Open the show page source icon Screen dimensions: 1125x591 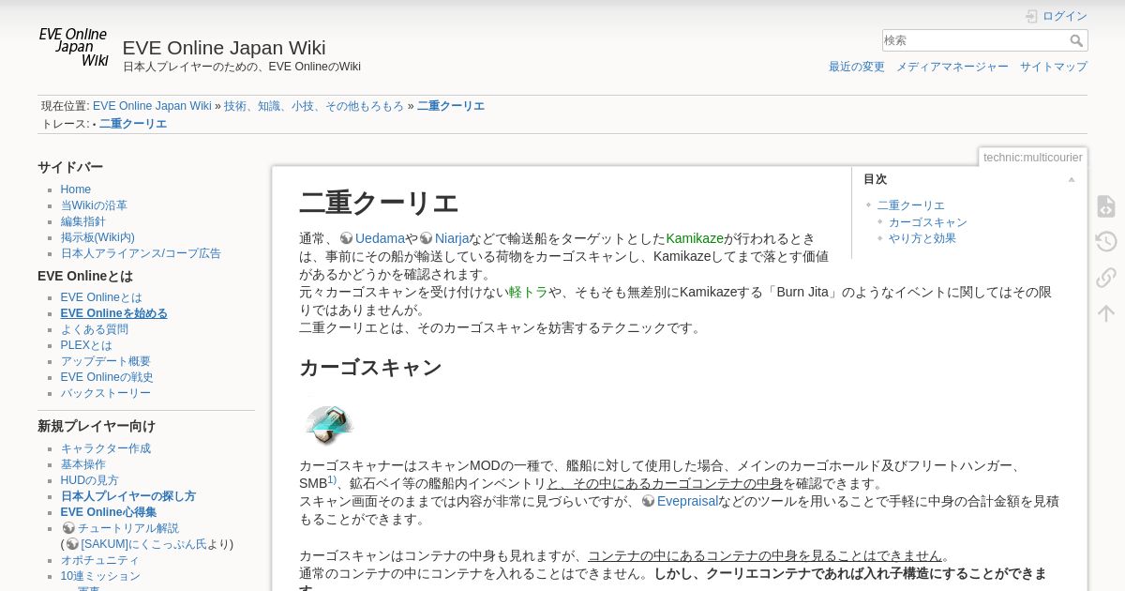click(x=1106, y=206)
